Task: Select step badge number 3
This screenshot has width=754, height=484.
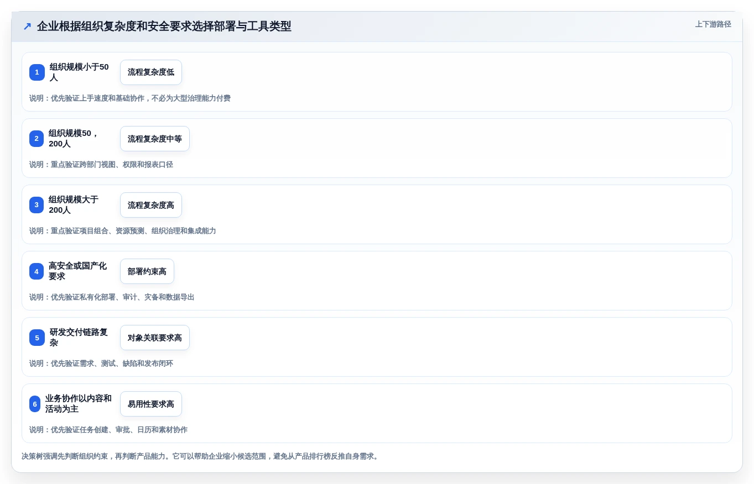Action: 37,205
